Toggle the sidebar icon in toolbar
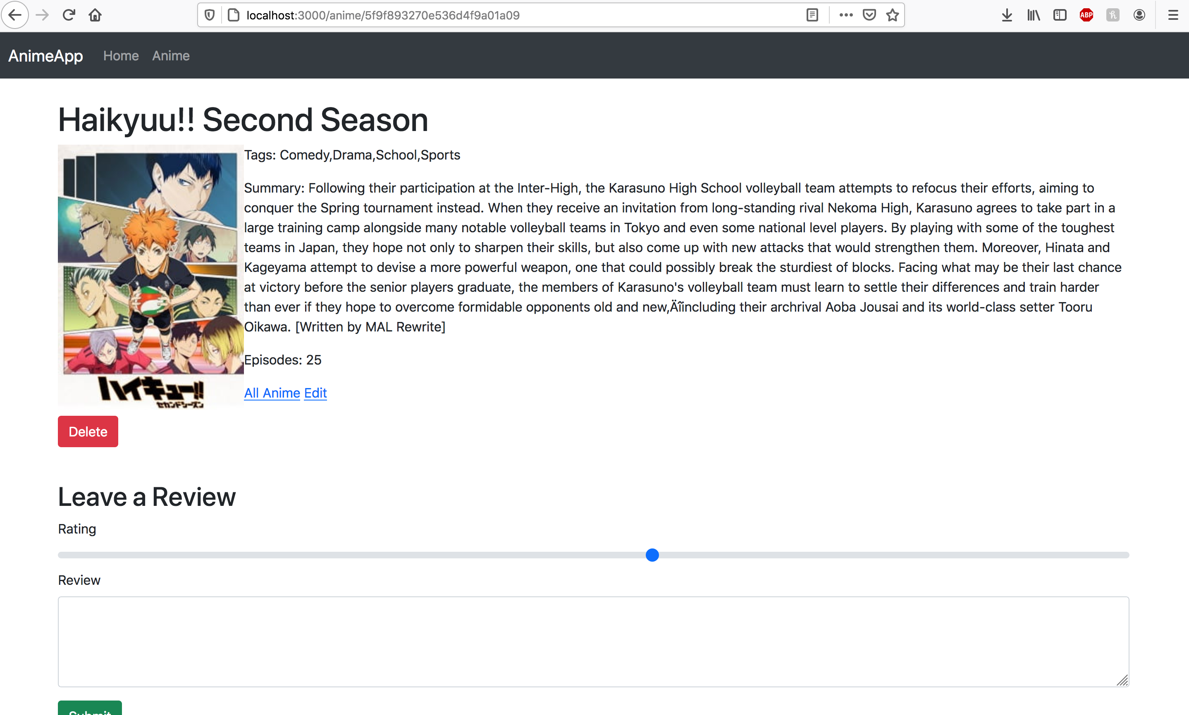The height and width of the screenshot is (715, 1189). tap(1059, 15)
